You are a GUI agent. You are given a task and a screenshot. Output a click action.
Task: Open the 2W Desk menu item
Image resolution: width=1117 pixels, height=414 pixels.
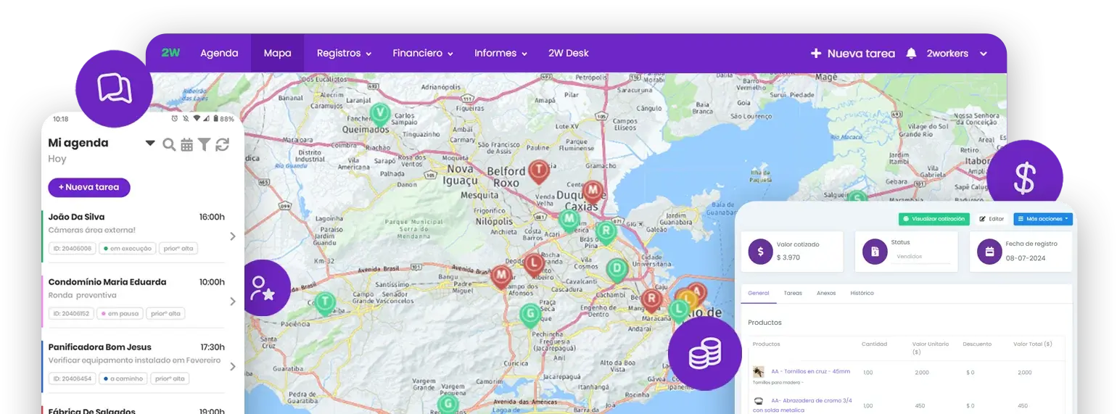569,53
